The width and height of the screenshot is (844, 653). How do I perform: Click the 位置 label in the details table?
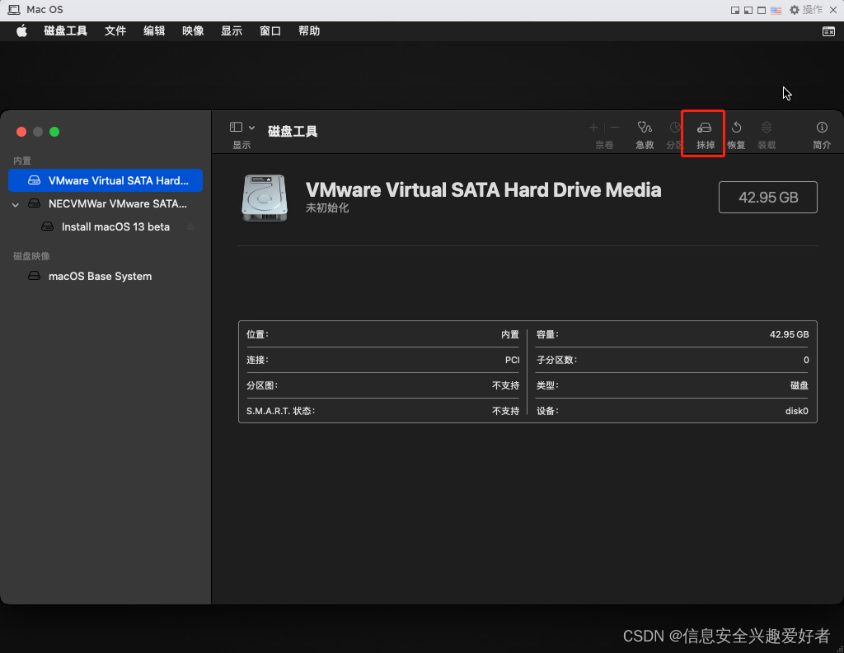pyautogui.click(x=257, y=334)
